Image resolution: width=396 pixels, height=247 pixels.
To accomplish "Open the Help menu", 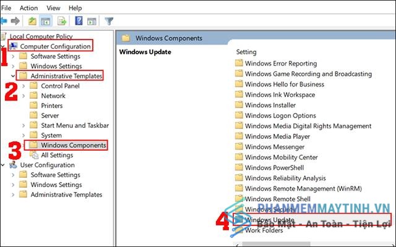I will click(75, 8).
